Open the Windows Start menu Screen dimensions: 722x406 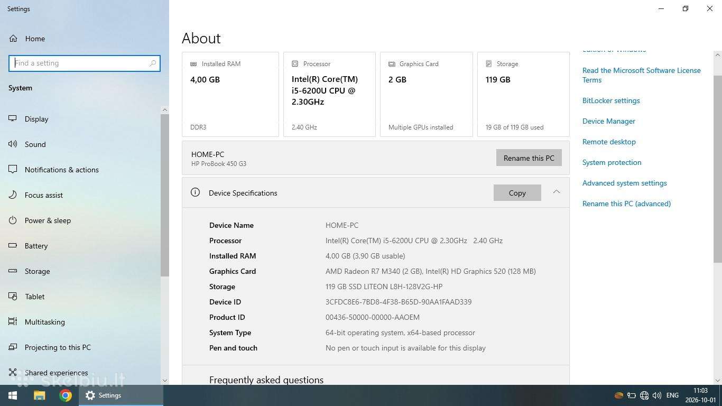pyautogui.click(x=13, y=395)
